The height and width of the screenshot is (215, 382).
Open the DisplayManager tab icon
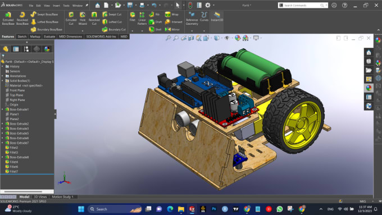[x=47, y=49]
